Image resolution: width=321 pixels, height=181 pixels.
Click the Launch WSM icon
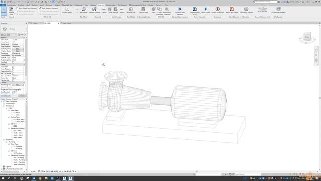coord(143,10)
